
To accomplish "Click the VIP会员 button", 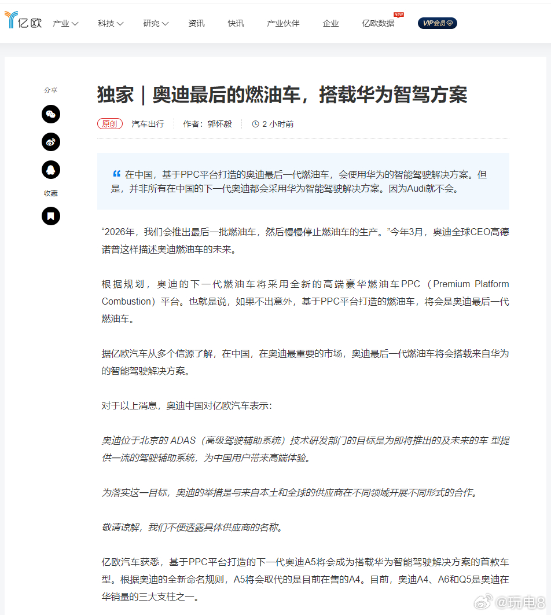I will pyautogui.click(x=438, y=23).
